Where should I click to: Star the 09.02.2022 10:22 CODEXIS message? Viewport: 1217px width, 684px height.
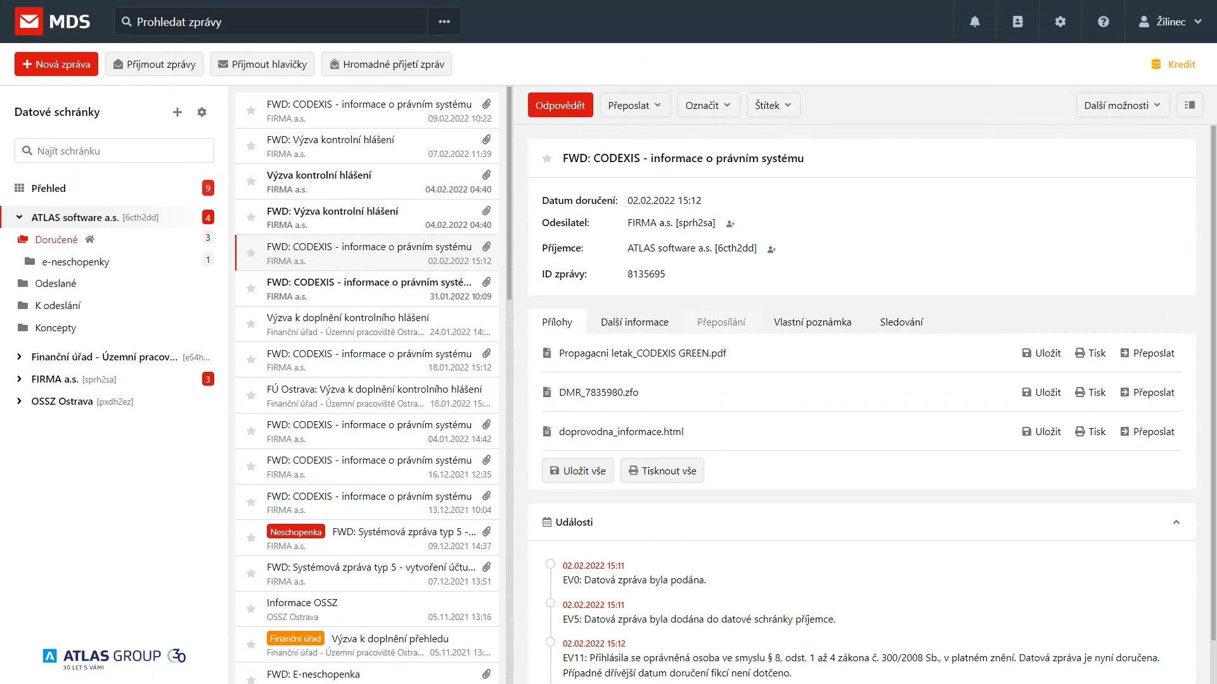pyautogui.click(x=251, y=110)
